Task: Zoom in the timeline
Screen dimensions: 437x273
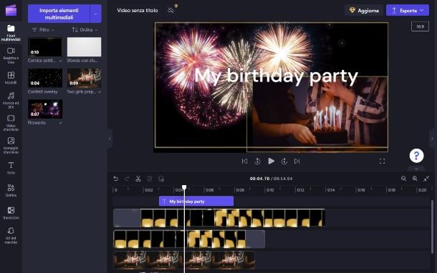Action: pos(415,179)
